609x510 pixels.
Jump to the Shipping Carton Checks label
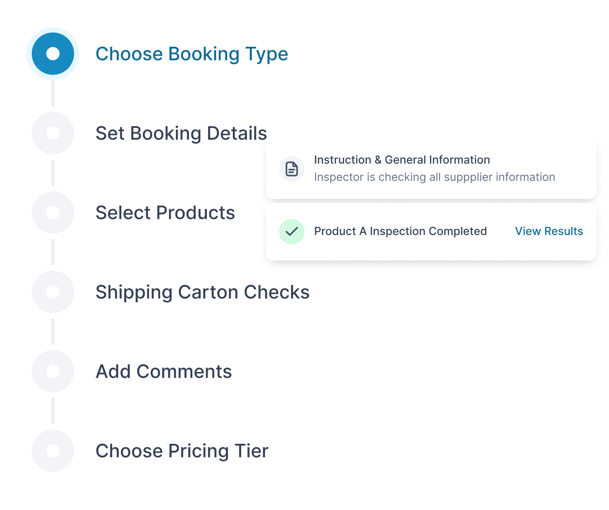(x=202, y=292)
